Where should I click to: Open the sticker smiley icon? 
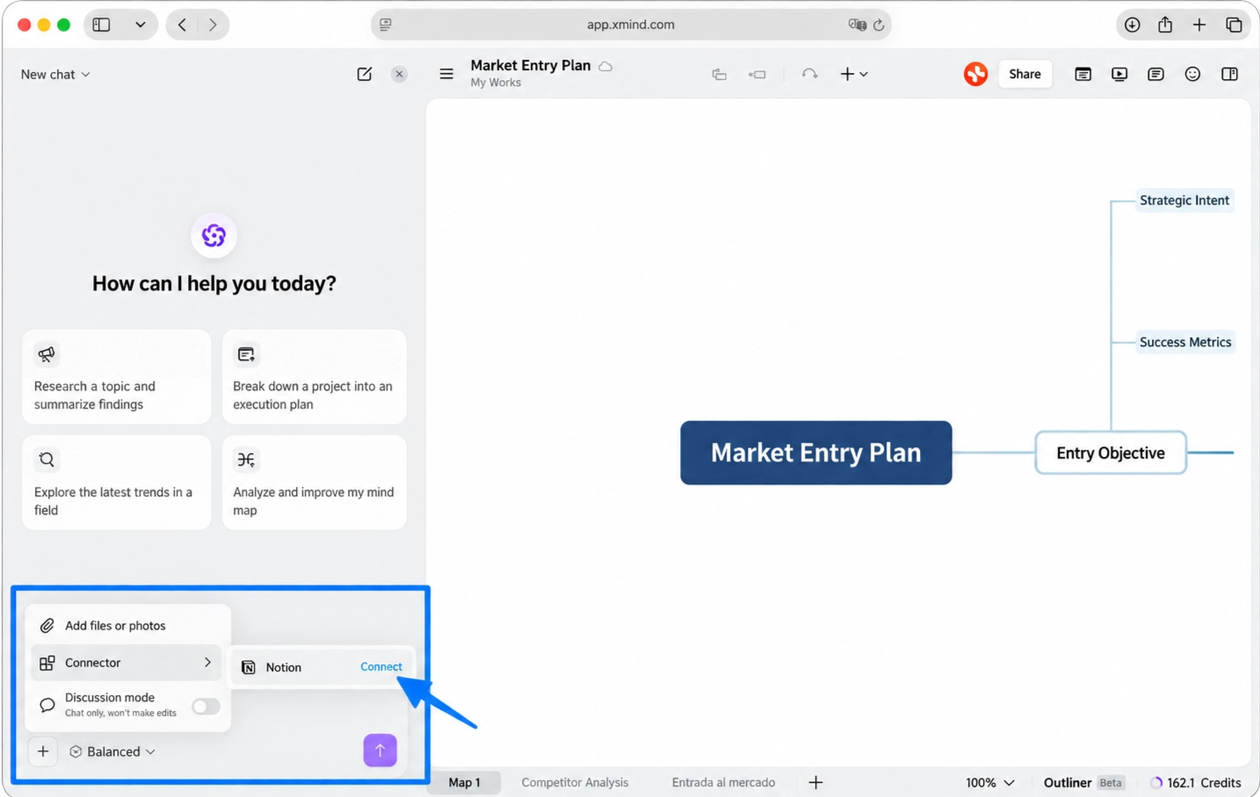[x=1192, y=75]
